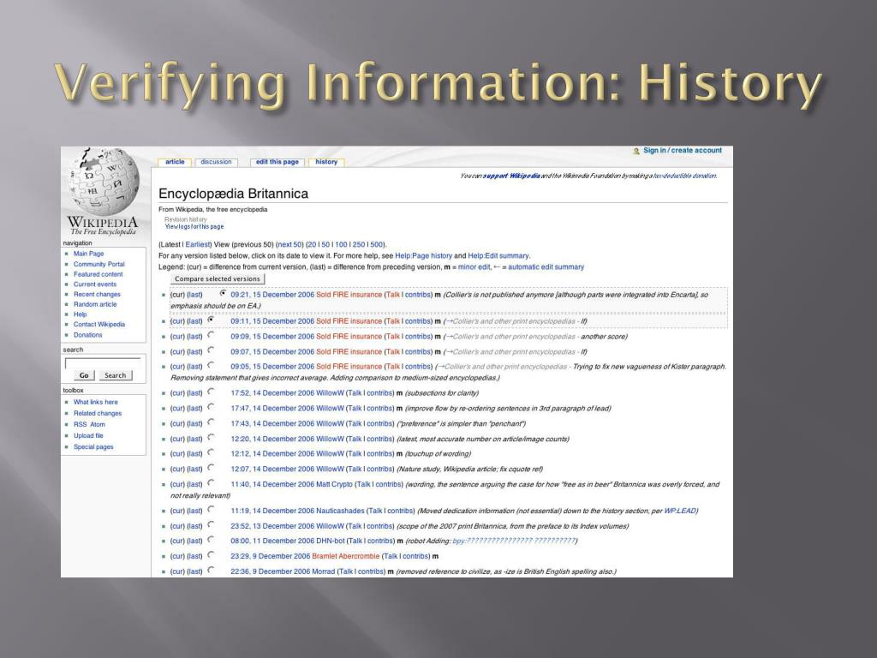
Task: Click Compare selected versions button
Action: [x=218, y=278]
